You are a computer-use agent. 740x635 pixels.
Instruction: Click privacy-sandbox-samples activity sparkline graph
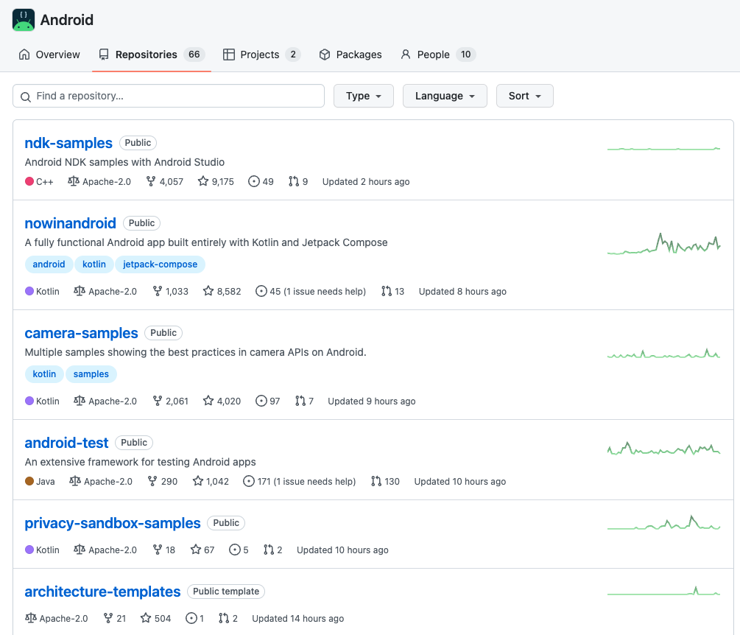point(663,522)
